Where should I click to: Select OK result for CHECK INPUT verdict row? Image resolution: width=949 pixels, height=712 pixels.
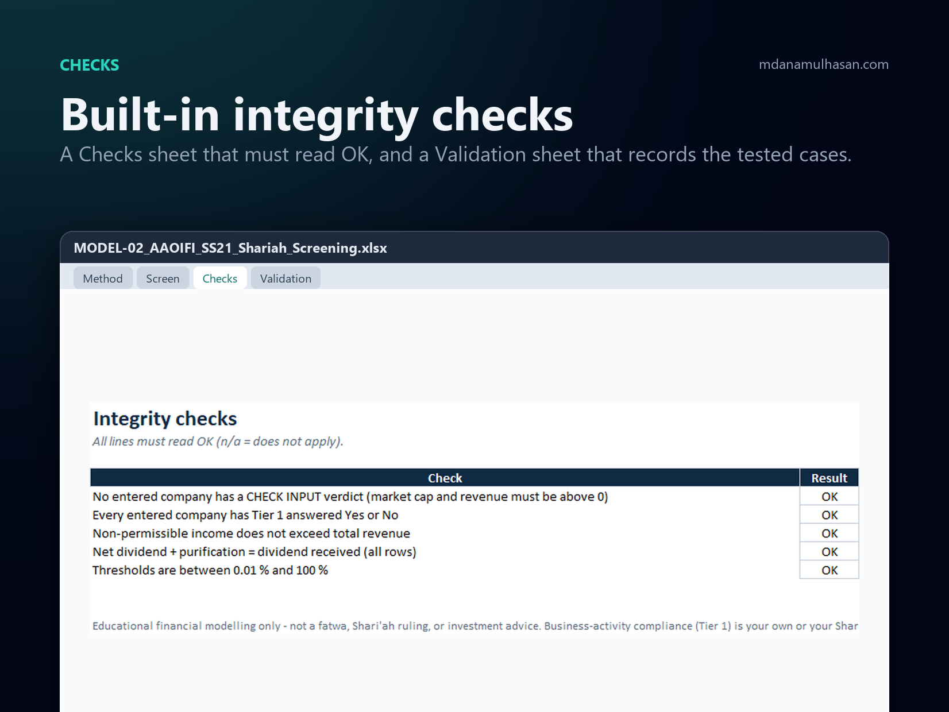tap(829, 497)
